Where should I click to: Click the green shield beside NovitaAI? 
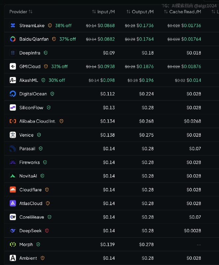(x=42, y=176)
